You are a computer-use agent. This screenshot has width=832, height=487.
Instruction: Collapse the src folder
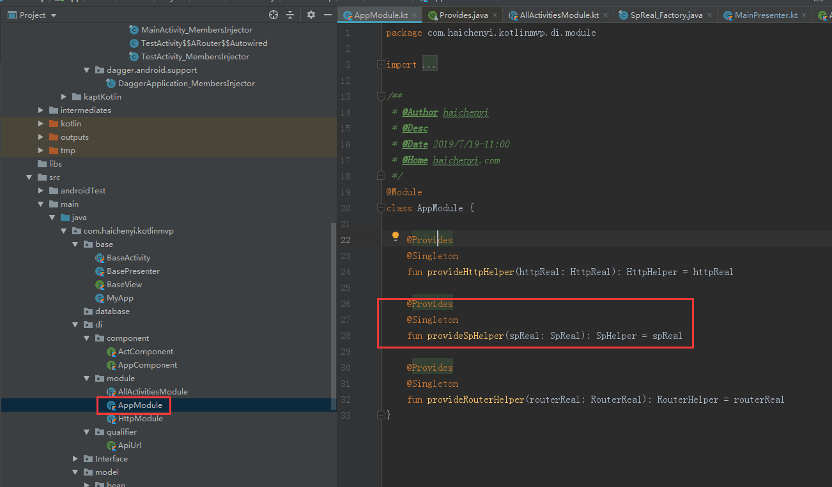click(29, 177)
